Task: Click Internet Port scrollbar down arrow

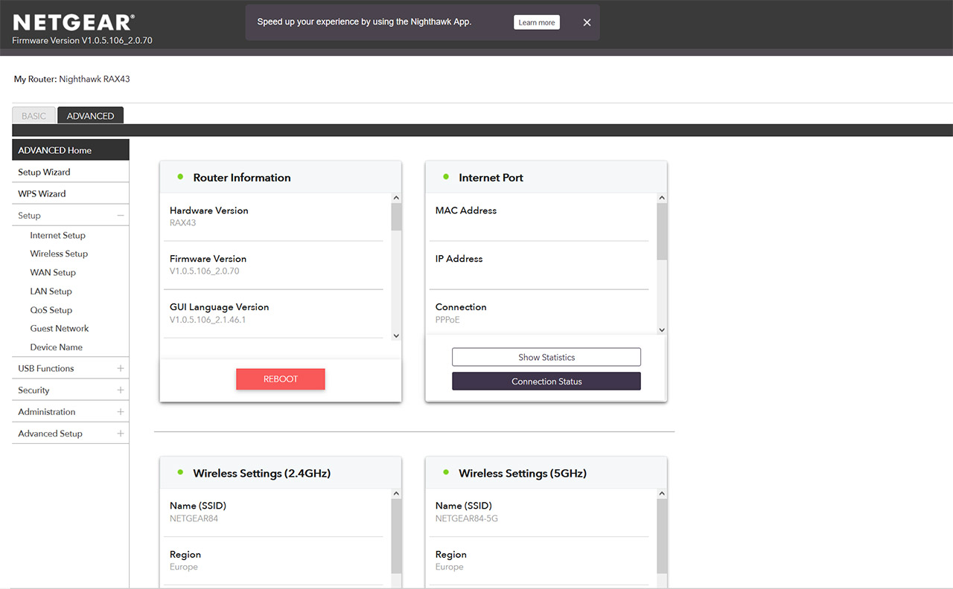Action: pyautogui.click(x=662, y=329)
